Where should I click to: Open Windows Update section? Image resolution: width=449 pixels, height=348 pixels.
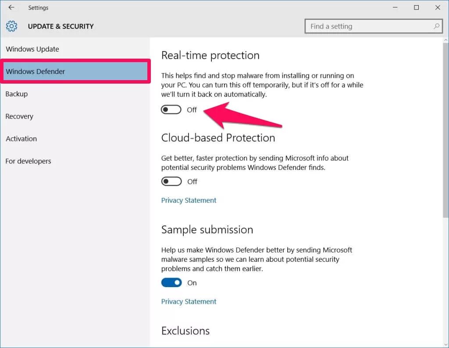[x=32, y=49]
